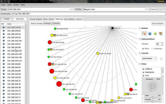The width and height of the screenshot is (166, 104).
Task: Click the OS icon beside 192.168.100.62
Action: [x=4, y=31]
